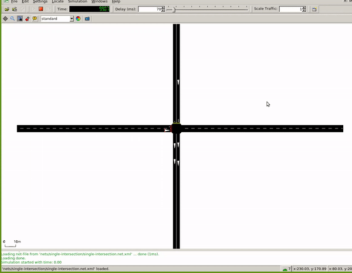Screen dimensions: 352x273
Task: Select the vehicle waiting at the west approach
Action: [x=167, y=130]
